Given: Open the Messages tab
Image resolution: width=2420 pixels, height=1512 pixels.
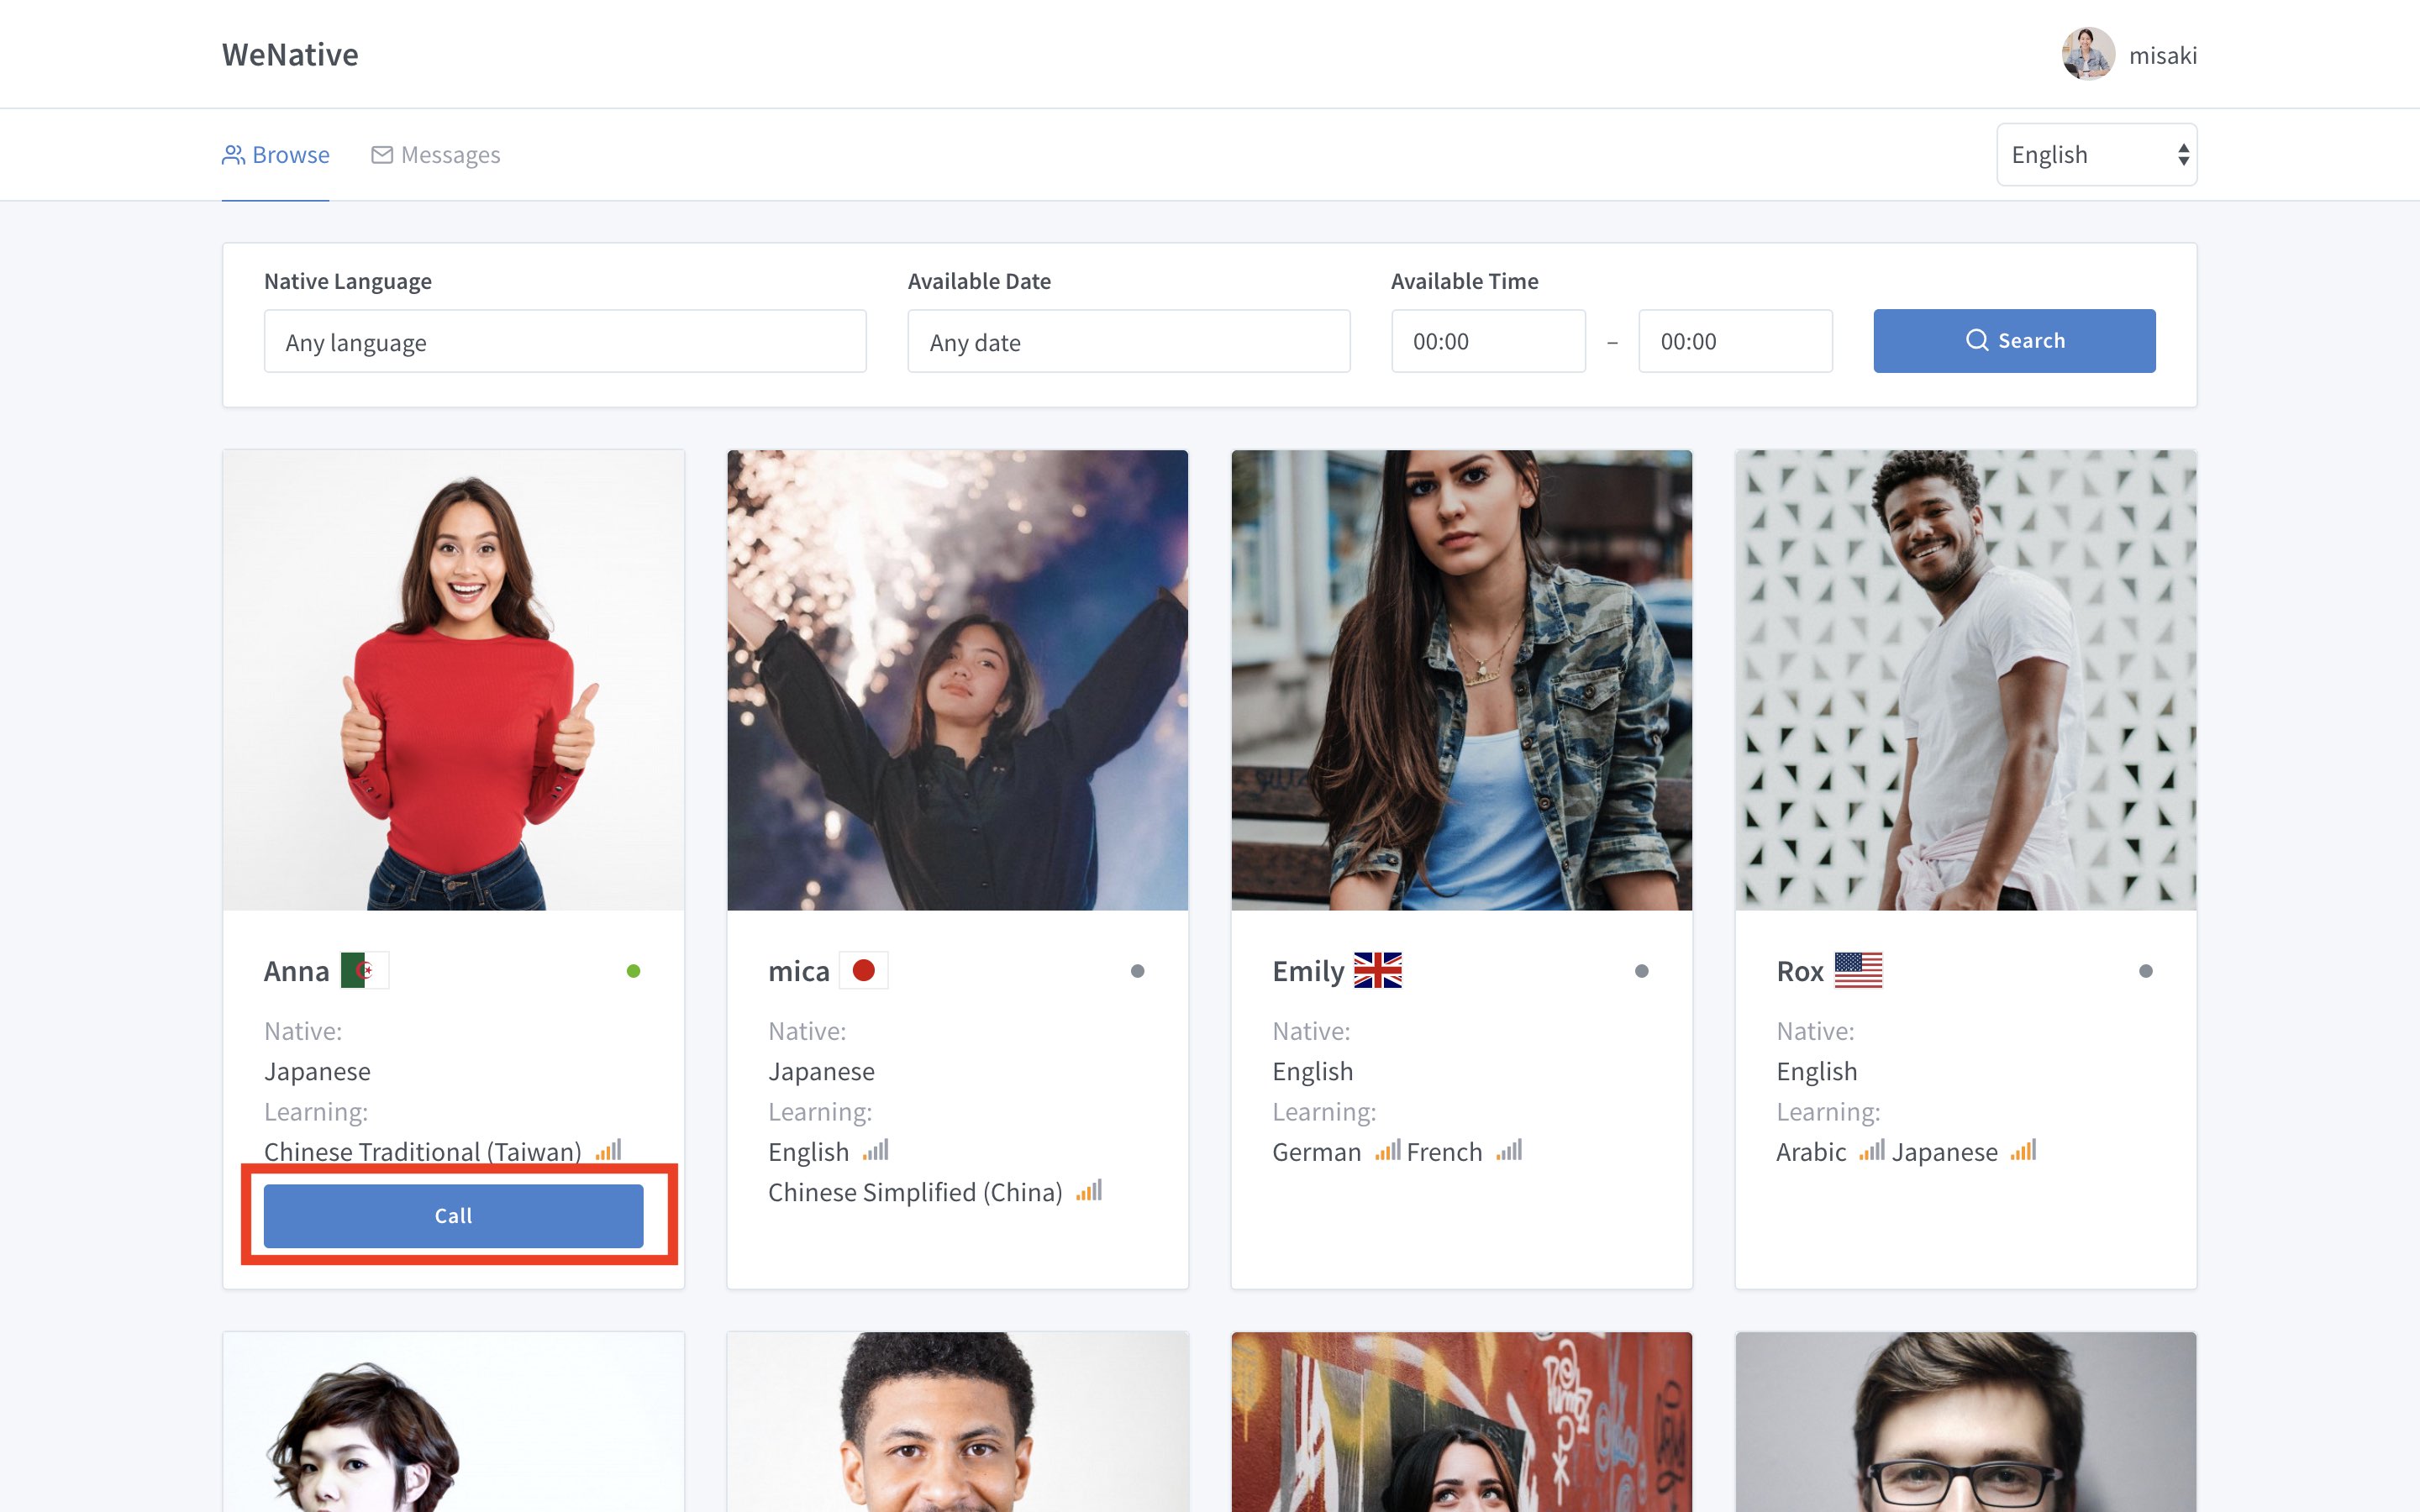Looking at the screenshot, I should point(435,155).
